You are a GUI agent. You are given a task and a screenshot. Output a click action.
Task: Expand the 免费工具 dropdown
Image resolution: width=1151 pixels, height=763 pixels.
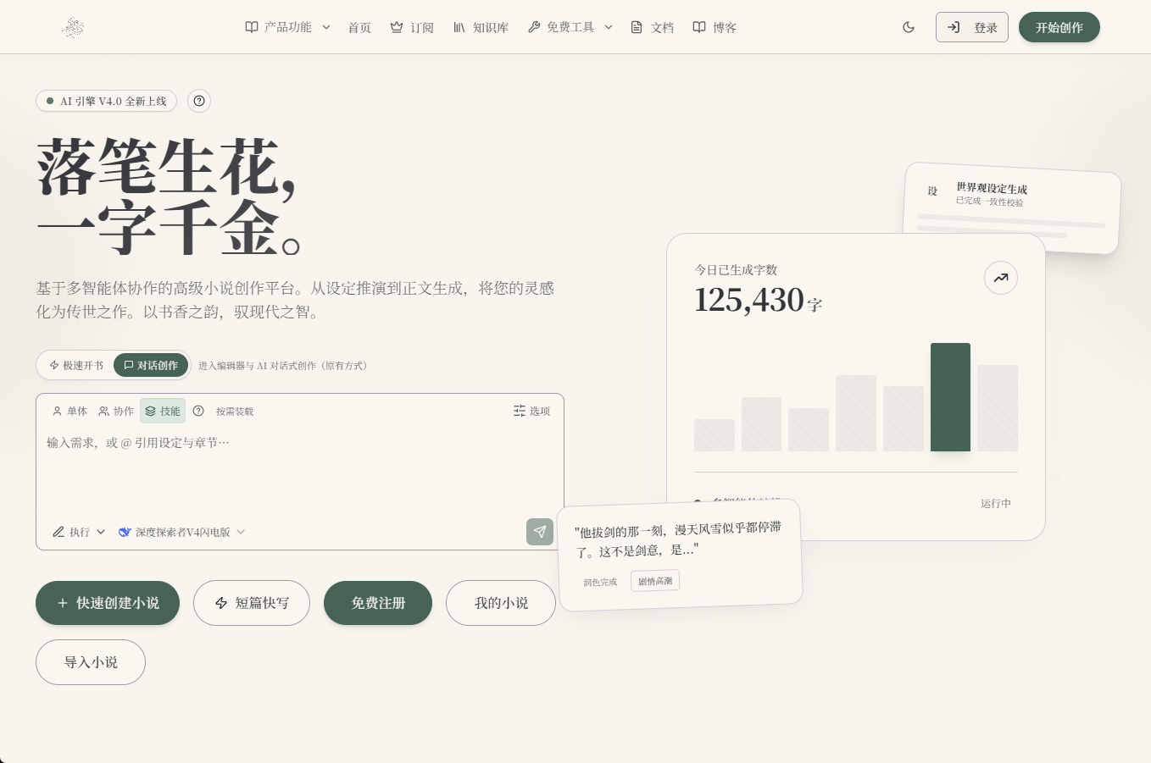[570, 27]
